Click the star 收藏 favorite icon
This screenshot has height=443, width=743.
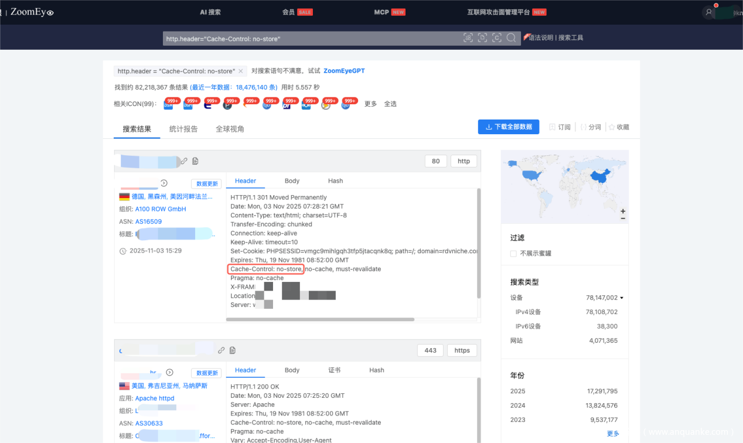pyautogui.click(x=612, y=127)
